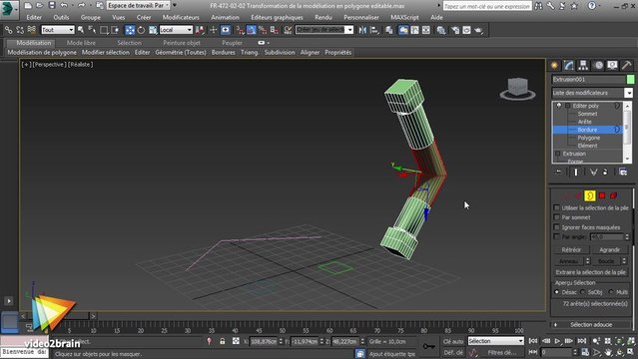The width and height of the screenshot is (638, 359).
Task: Collapse the 'Extrusion' modifier tree entry
Action: (558, 154)
